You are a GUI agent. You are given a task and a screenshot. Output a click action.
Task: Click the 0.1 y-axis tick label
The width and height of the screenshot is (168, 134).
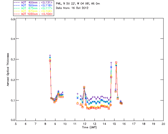pos(13,100)
